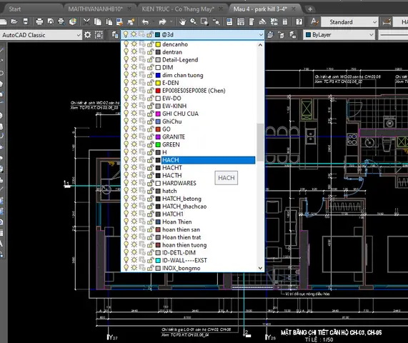Viewport: 408px width, 343px height.
Task: Toggle lightbulb on/off for dencanho layer
Action: point(126,44)
